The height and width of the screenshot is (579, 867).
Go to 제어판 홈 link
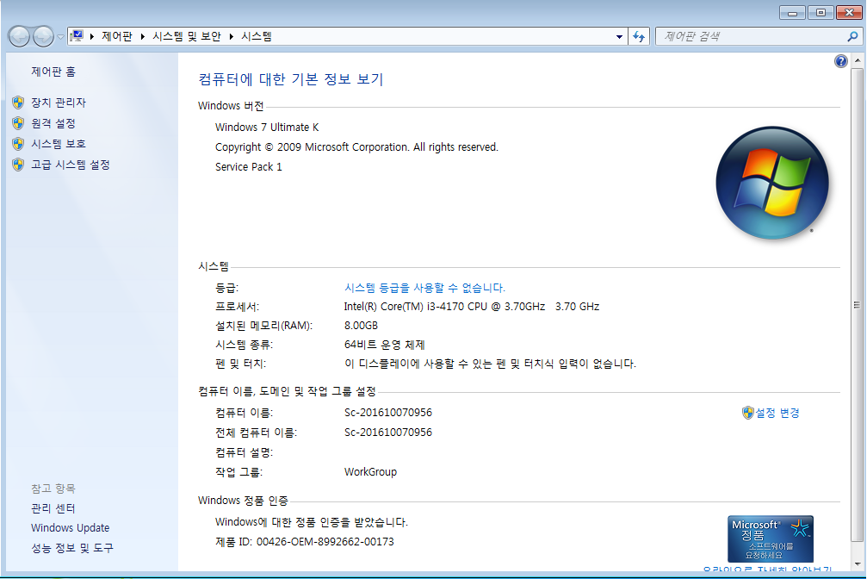(53, 72)
